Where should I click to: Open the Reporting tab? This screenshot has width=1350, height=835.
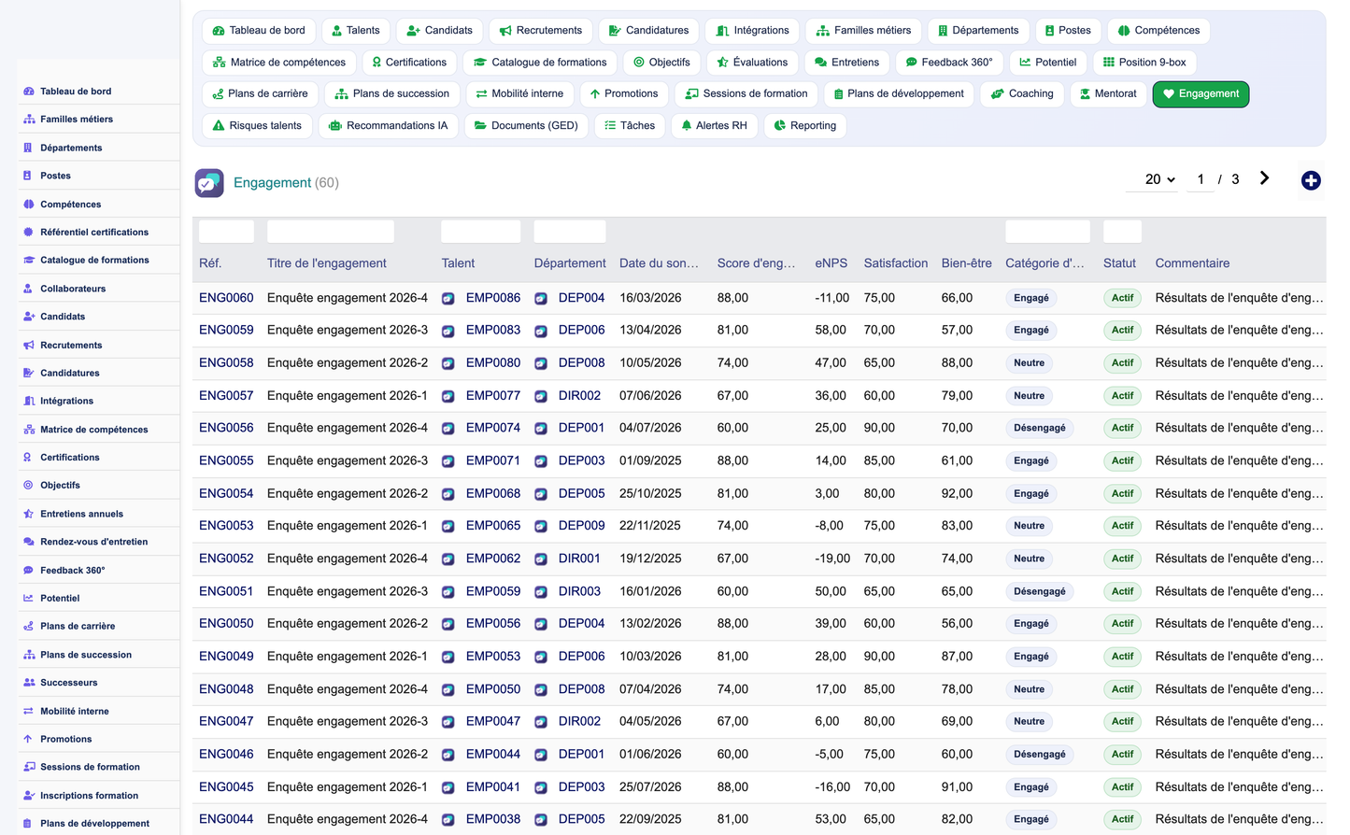pyautogui.click(x=805, y=125)
